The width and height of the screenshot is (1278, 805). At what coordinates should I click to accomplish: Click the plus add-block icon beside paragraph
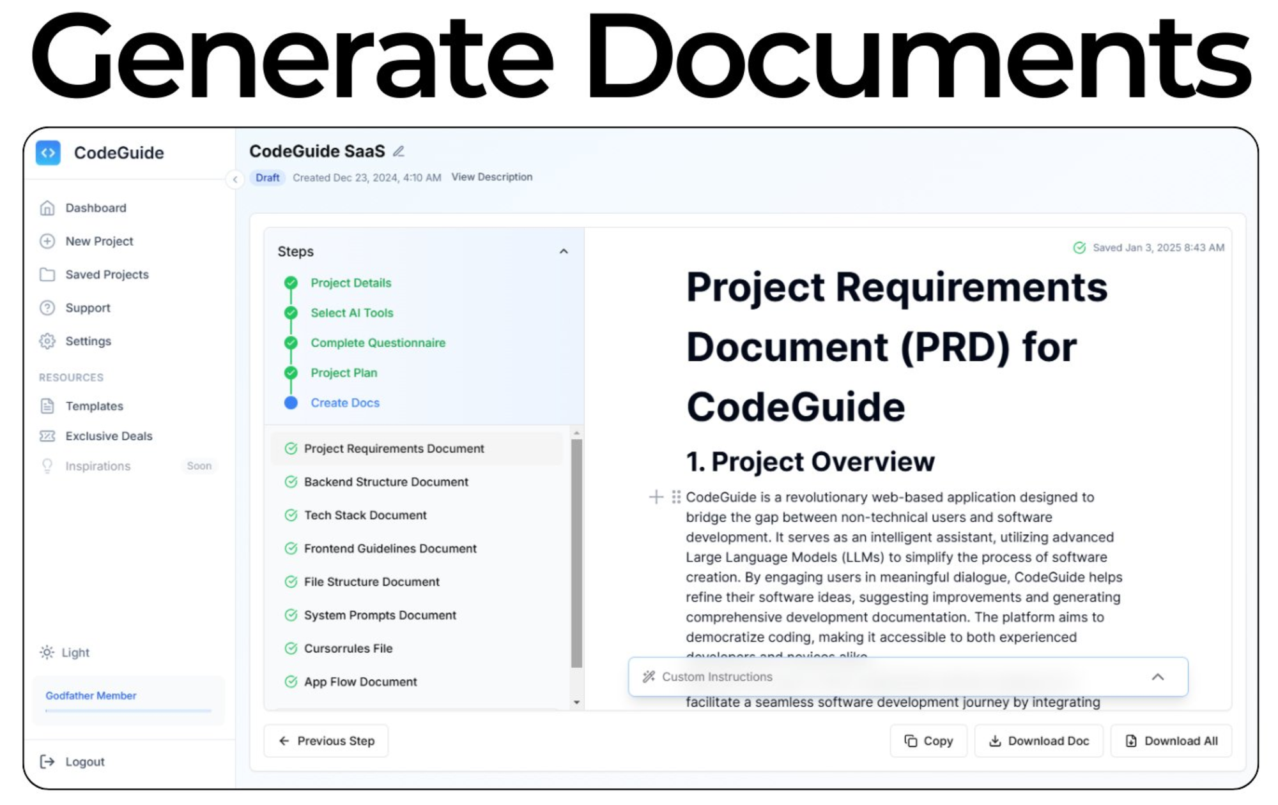pyautogui.click(x=656, y=497)
